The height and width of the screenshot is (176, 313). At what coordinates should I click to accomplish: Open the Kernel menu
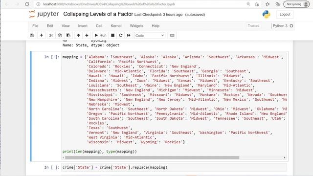point(116,26)
